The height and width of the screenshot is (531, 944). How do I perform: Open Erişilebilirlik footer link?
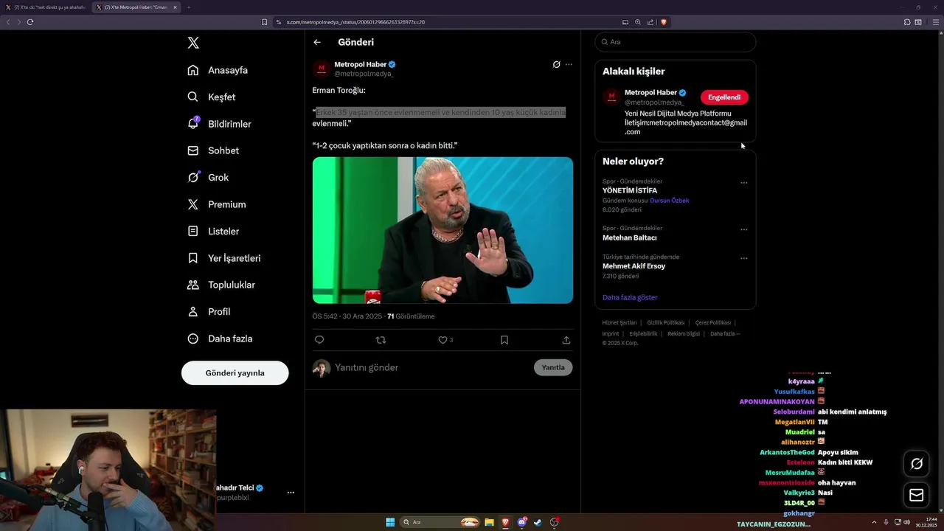point(643,333)
